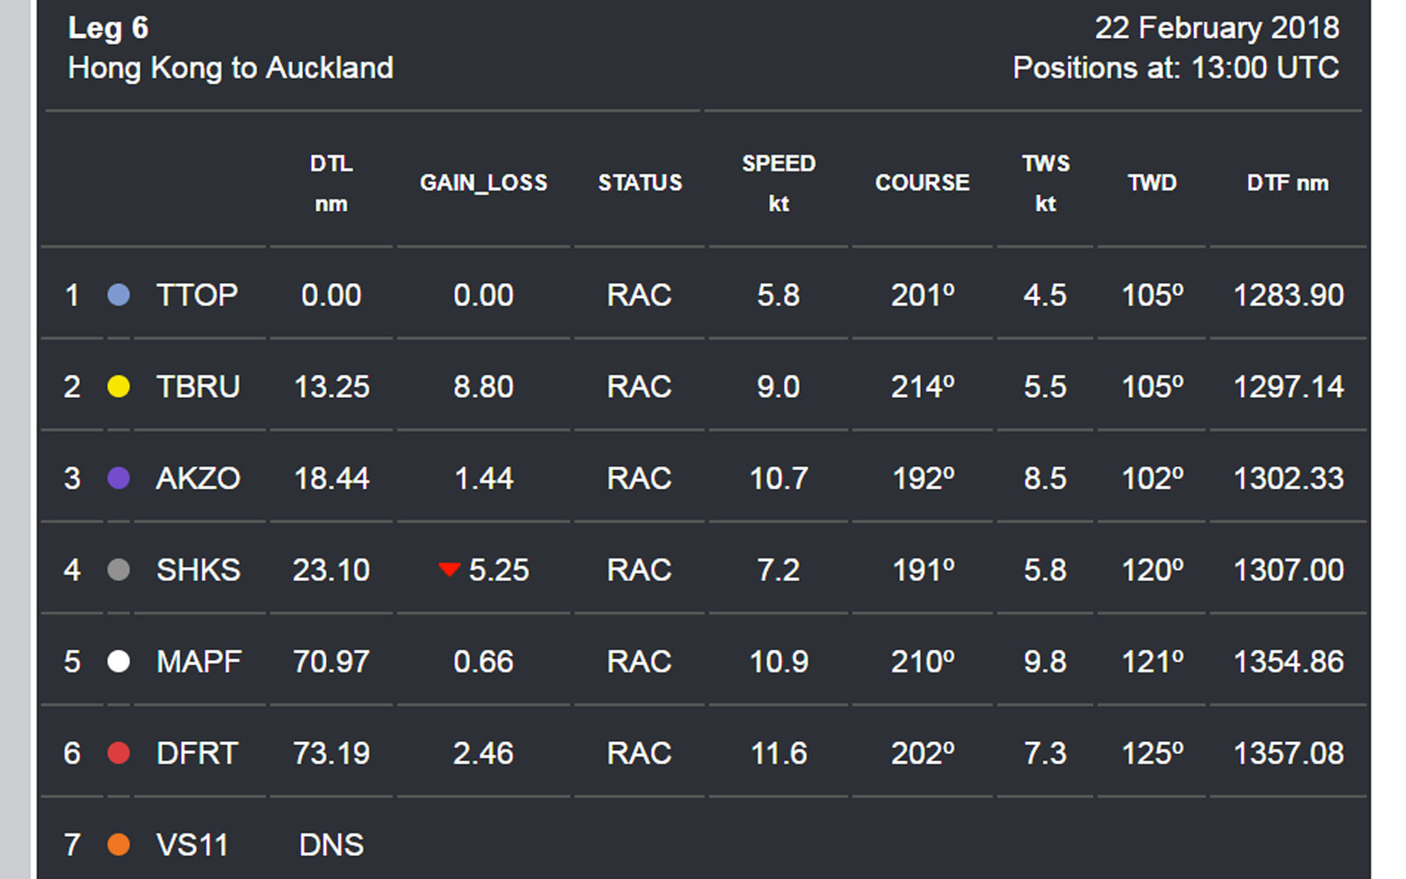The image size is (1406, 879).
Task: Click the red down arrow beside 5.25
Action: 449,570
